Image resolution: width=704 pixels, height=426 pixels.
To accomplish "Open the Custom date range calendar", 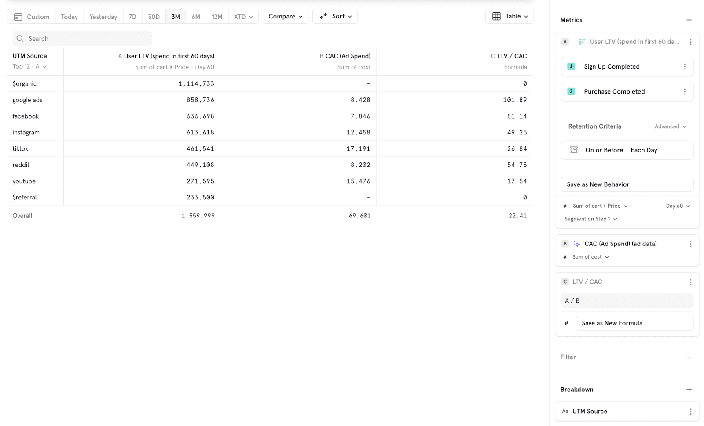I will [x=31, y=17].
